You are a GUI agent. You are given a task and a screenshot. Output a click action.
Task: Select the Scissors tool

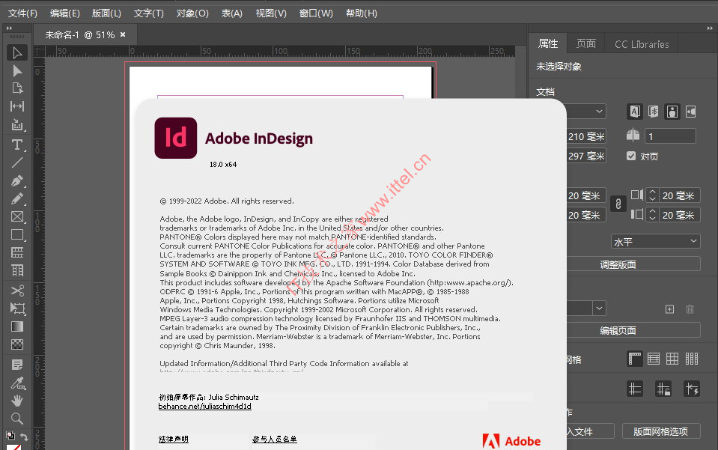[x=17, y=291]
